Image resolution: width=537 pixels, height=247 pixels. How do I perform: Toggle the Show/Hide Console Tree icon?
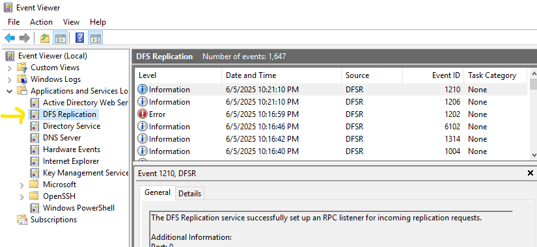coord(61,38)
